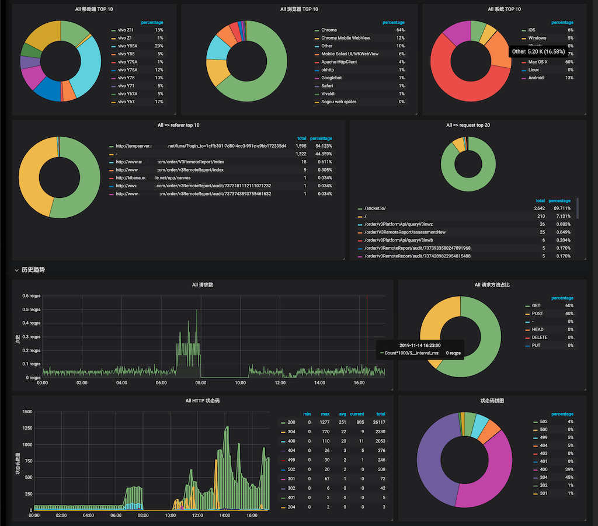
Task: Toggle the 301 entry in 状态码饼图 legend
Action: pyautogui.click(x=544, y=493)
